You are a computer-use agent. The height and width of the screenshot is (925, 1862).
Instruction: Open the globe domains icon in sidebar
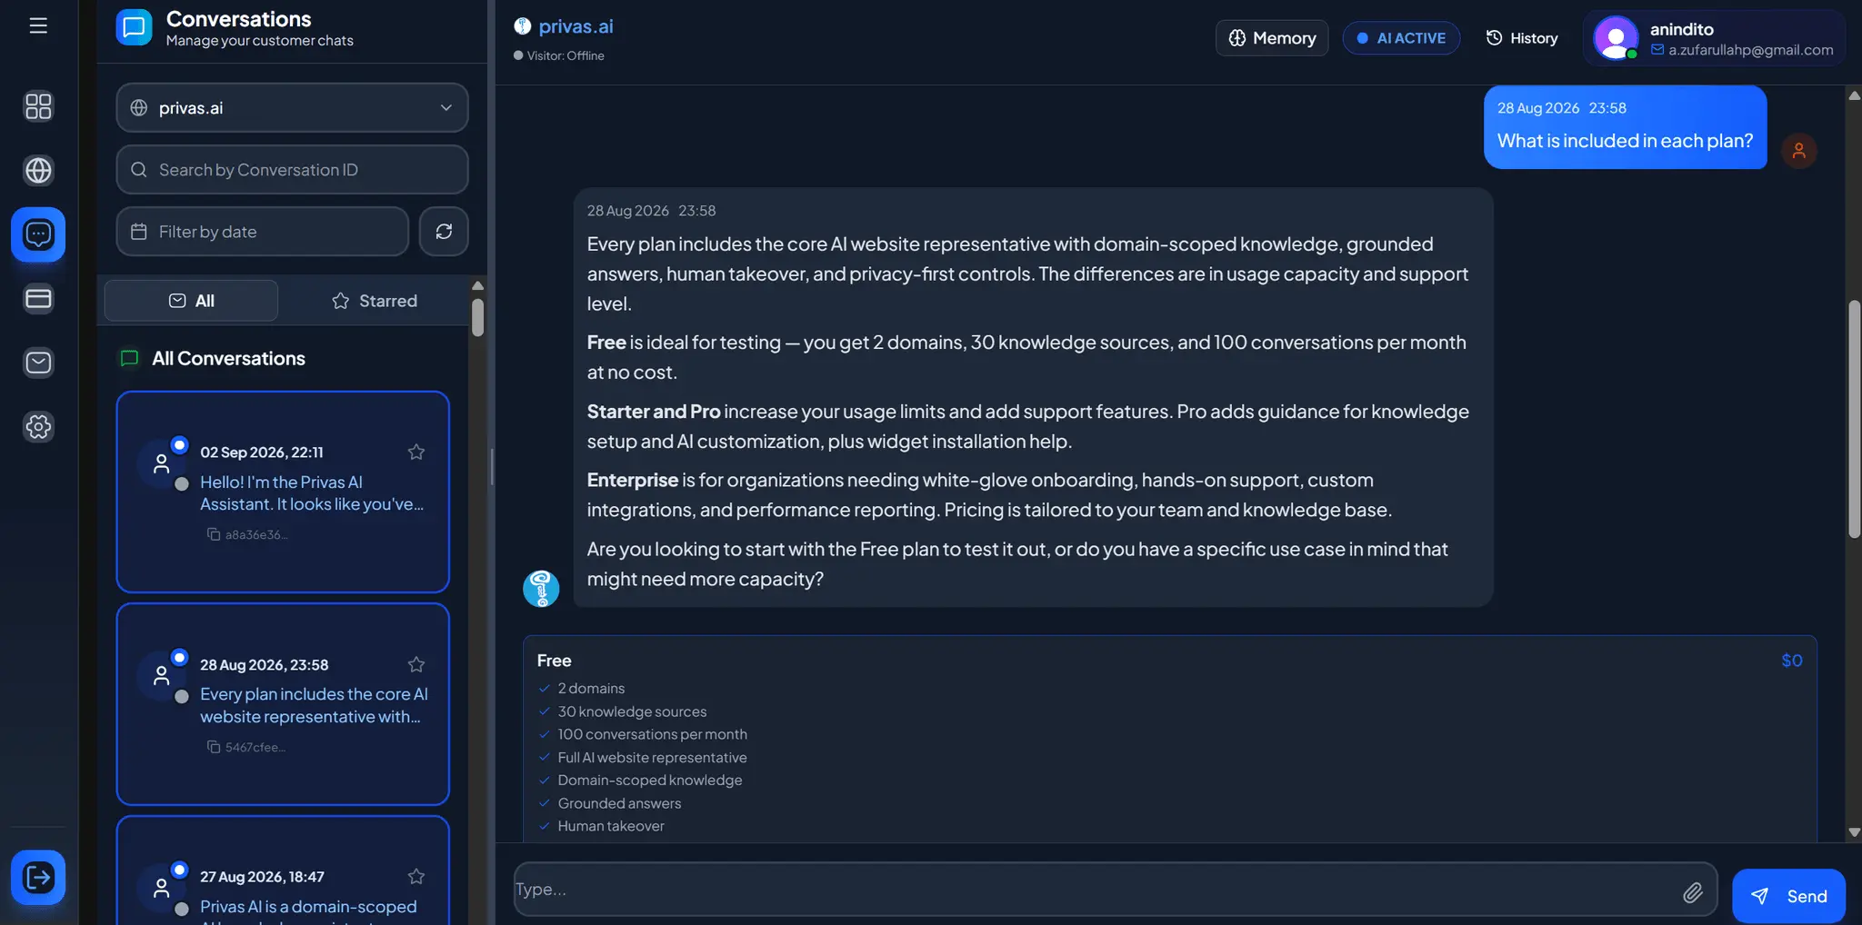click(x=38, y=170)
